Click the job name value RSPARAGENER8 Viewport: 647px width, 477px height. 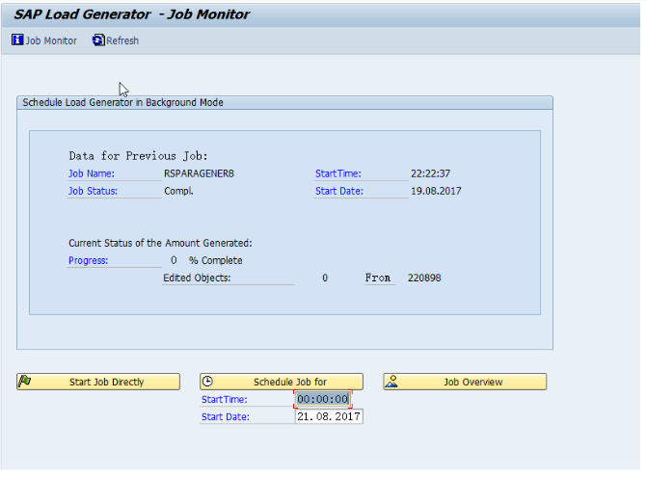[199, 173]
